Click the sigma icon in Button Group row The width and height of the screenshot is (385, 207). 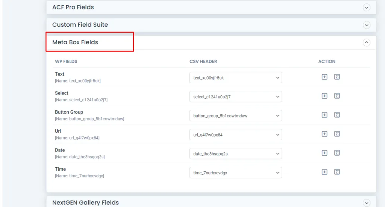click(337, 115)
